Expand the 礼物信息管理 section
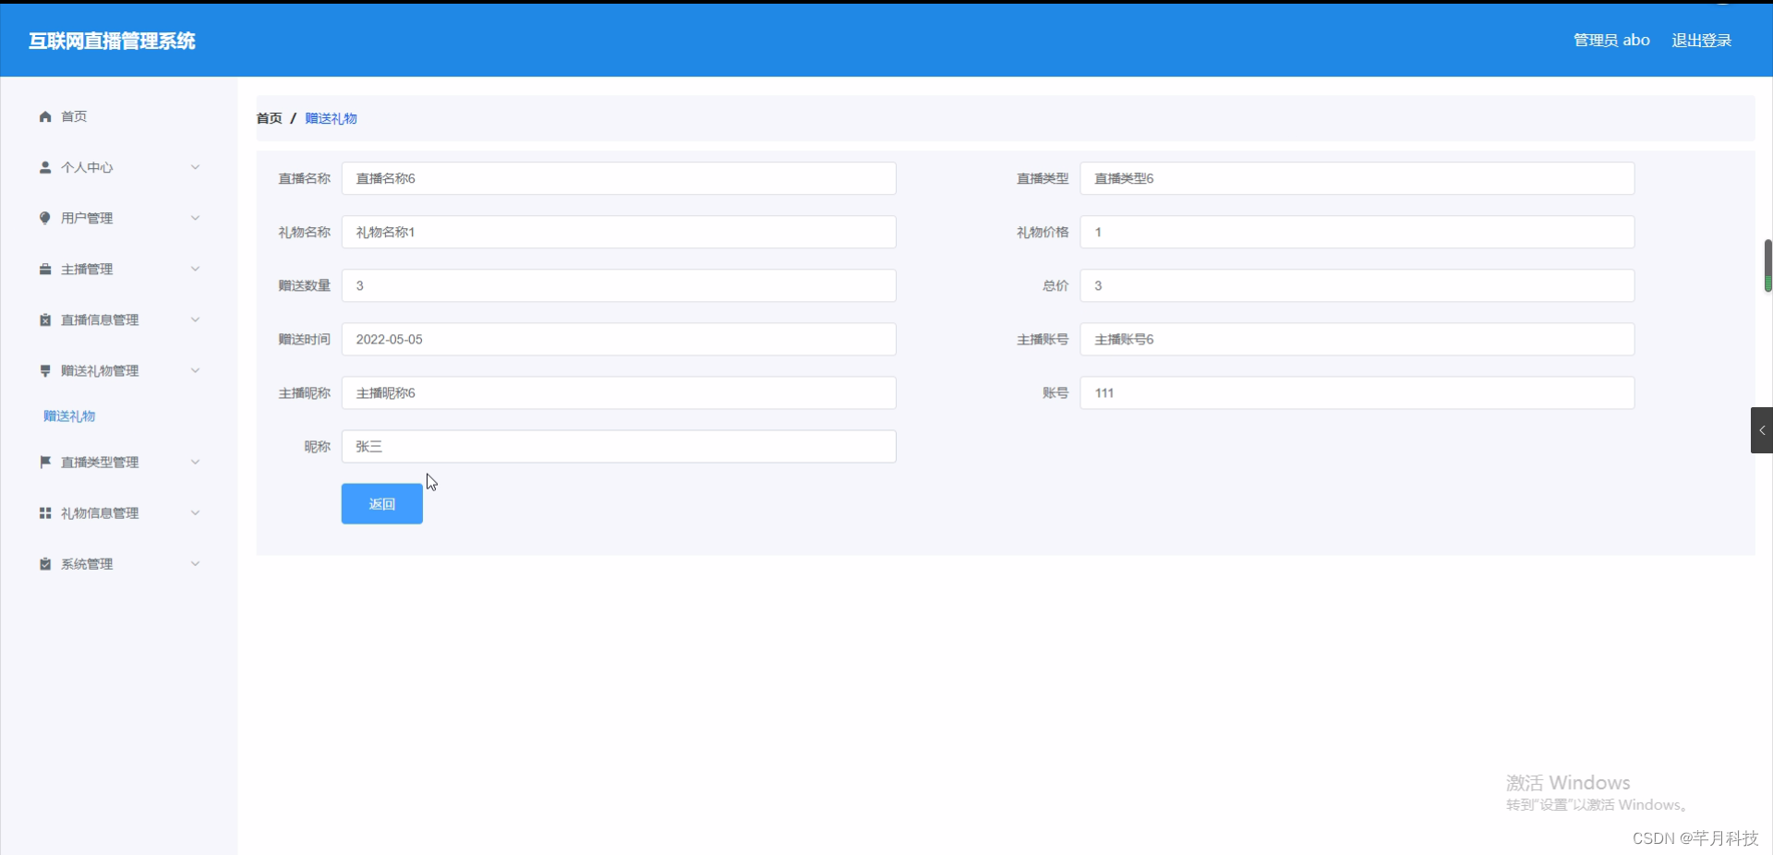 coord(195,513)
